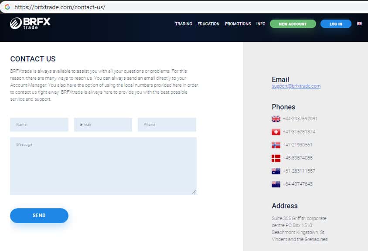
Task: Grab the message box resize handle
Action: tap(194, 192)
